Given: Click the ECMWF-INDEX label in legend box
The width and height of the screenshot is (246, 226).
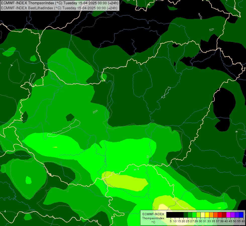Looking at the screenshot, I should click(153, 214).
